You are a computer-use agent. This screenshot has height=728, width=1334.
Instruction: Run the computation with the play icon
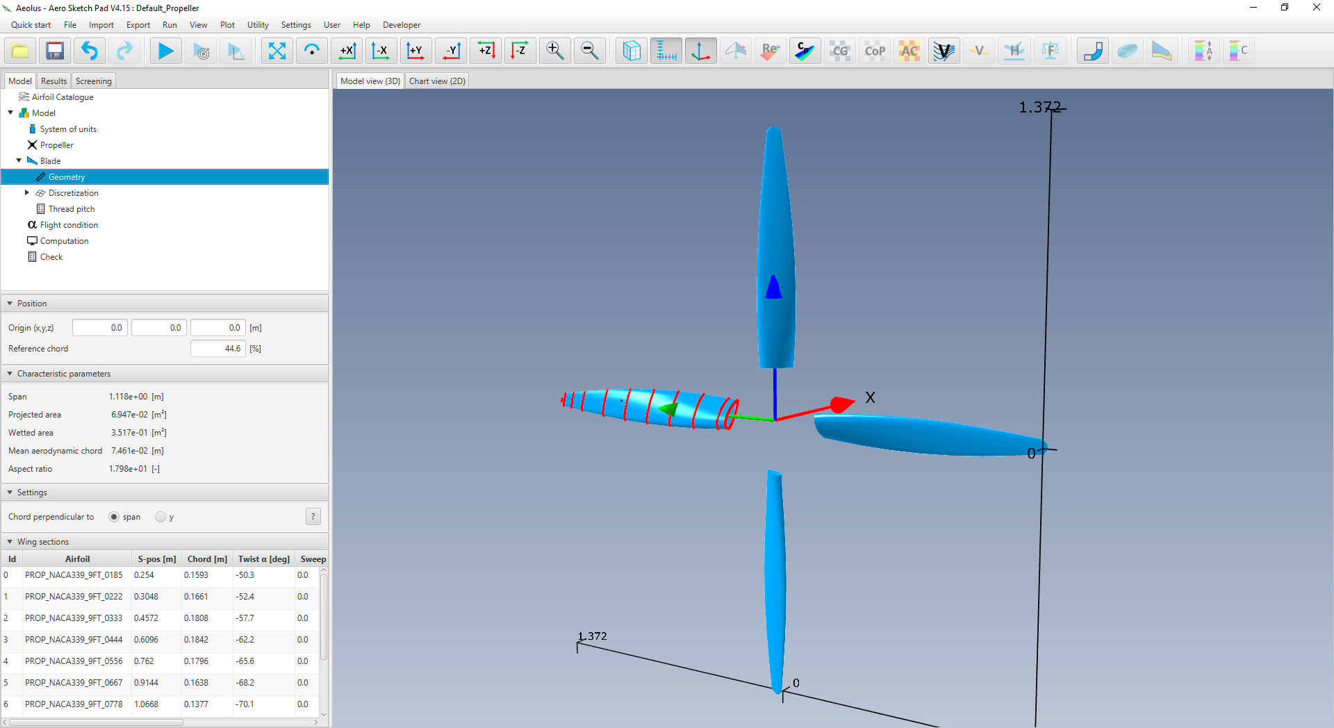click(x=165, y=50)
